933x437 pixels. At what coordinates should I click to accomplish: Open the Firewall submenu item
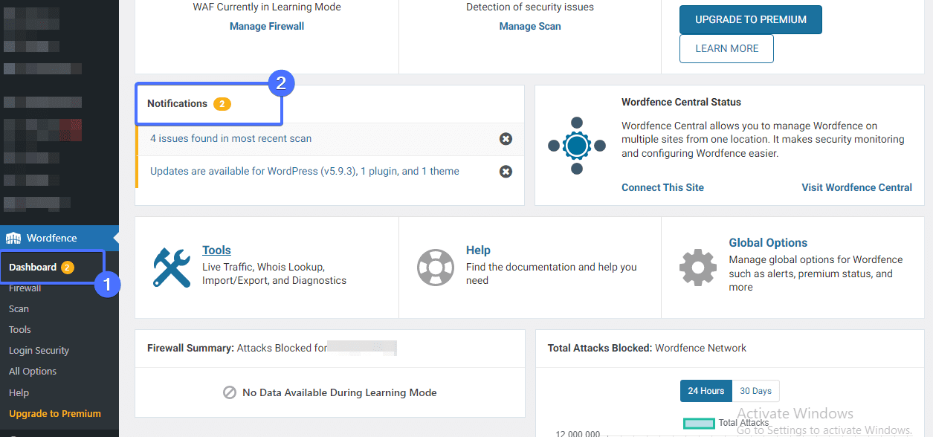click(25, 288)
